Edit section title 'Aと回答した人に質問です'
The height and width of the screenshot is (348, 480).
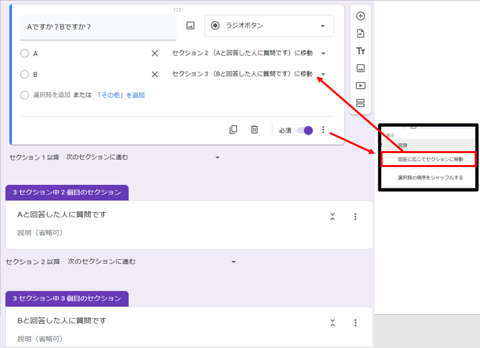(62, 215)
